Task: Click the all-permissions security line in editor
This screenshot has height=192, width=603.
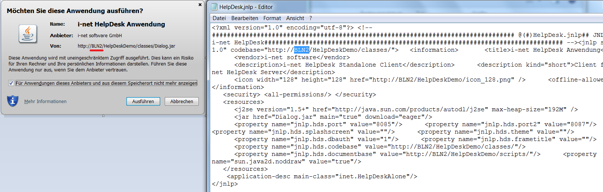Action: pos(299,95)
